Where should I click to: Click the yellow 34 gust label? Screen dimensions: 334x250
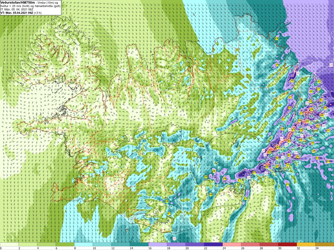(300, 121)
